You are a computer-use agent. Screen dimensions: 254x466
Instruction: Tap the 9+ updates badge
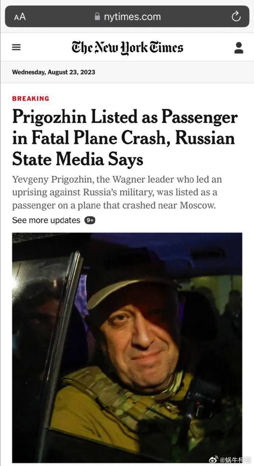pos(89,220)
